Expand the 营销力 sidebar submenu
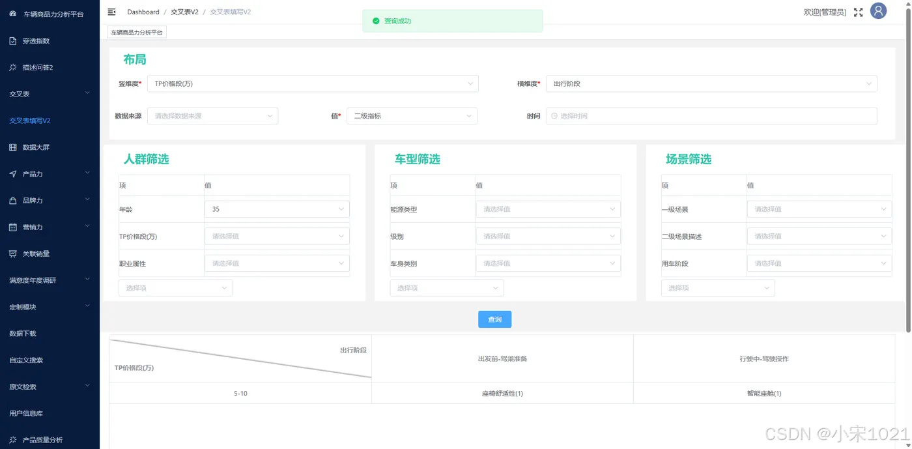Screen dimensions: 912x449 [x=50, y=227]
